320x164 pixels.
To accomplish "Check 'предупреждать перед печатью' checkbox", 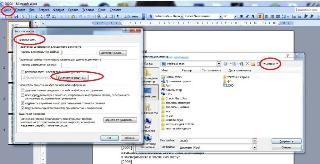I will [22, 95].
